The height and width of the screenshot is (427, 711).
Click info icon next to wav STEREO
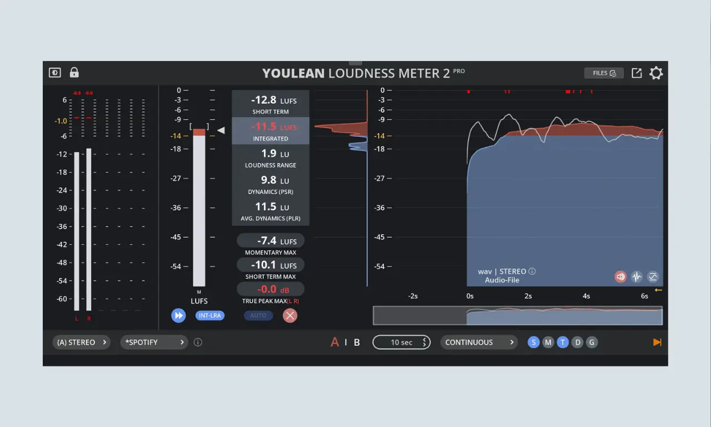pos(532,272)
